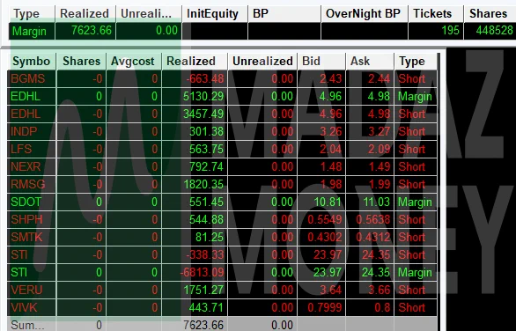This screenshot has height=331, width=516.
Task: Select VIVK bid price 0.7999
Action: [x=324, y=307]
